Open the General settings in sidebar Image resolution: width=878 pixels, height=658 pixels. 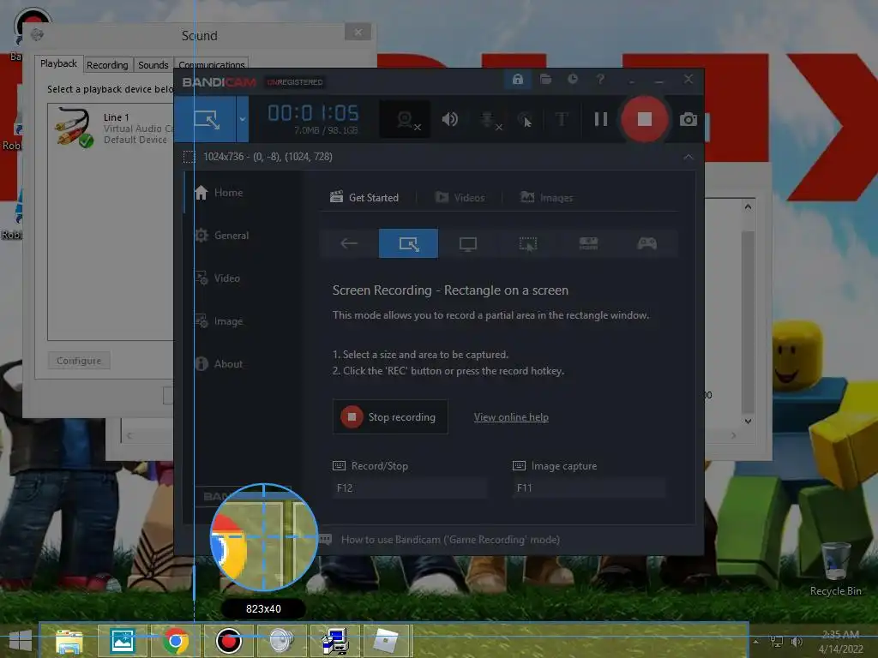point(222,236)
